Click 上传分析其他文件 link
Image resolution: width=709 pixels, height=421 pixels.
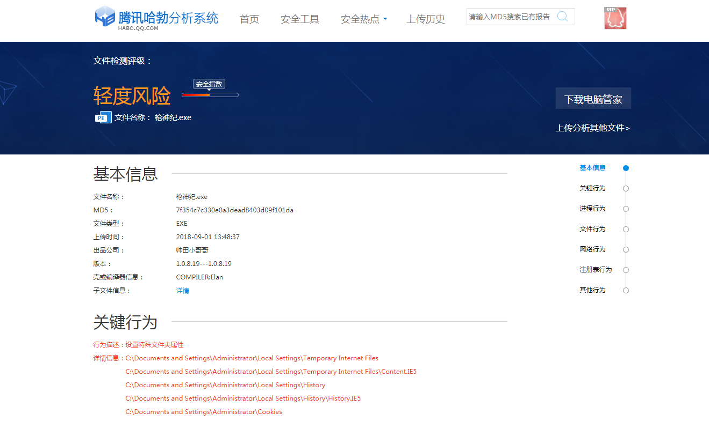click(x=592, y=128)
